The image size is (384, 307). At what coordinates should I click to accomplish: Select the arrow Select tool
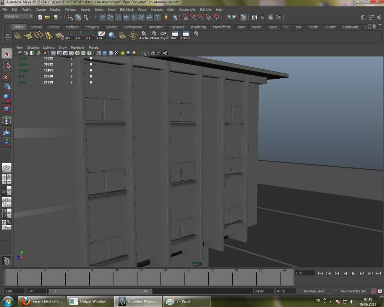point(7,54)
